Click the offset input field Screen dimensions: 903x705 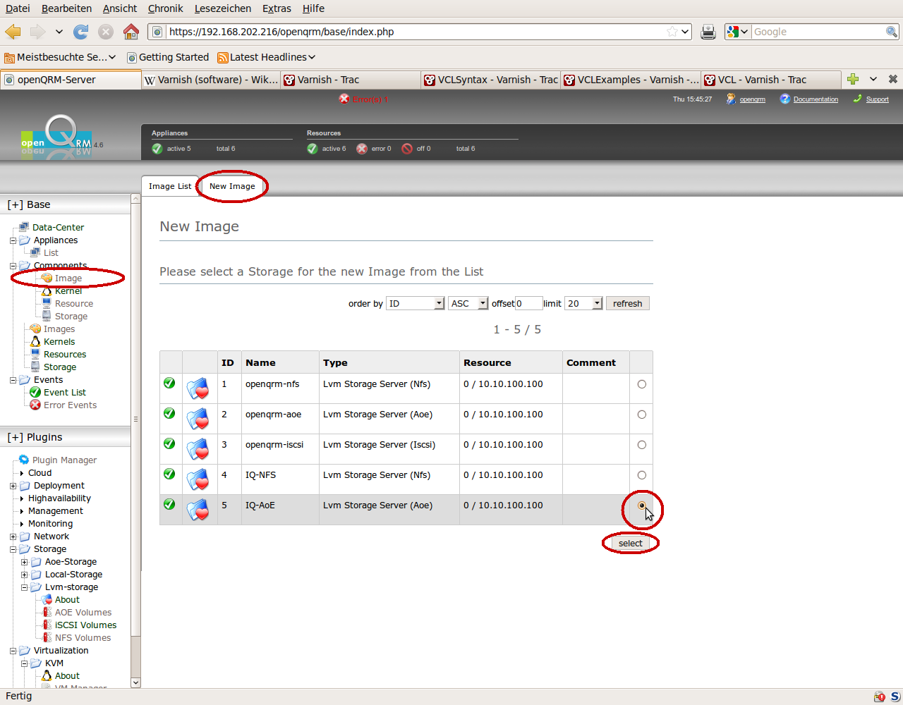tap(528, 303)
